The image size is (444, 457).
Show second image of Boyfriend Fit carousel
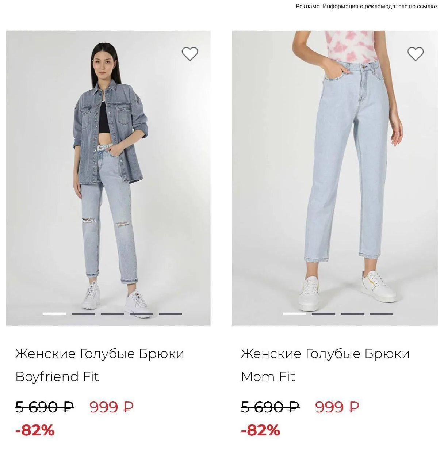click(83, 313)
